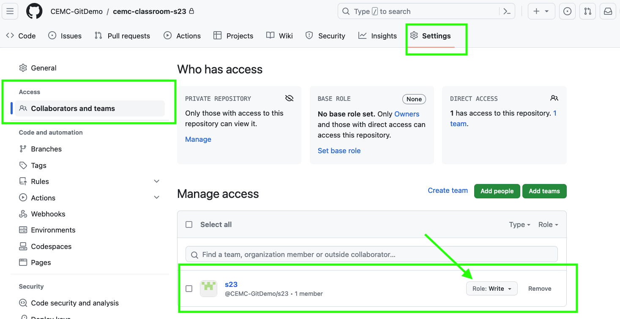
Task: Check the checkbox next to s23 team
Action: pos(189,288)
